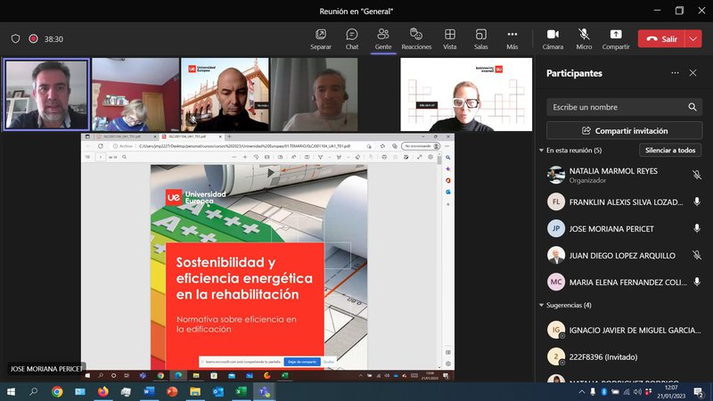Click Compartir invitación button
The height and width of the screenshot is (401, 713).
click(x=624, y=131)
